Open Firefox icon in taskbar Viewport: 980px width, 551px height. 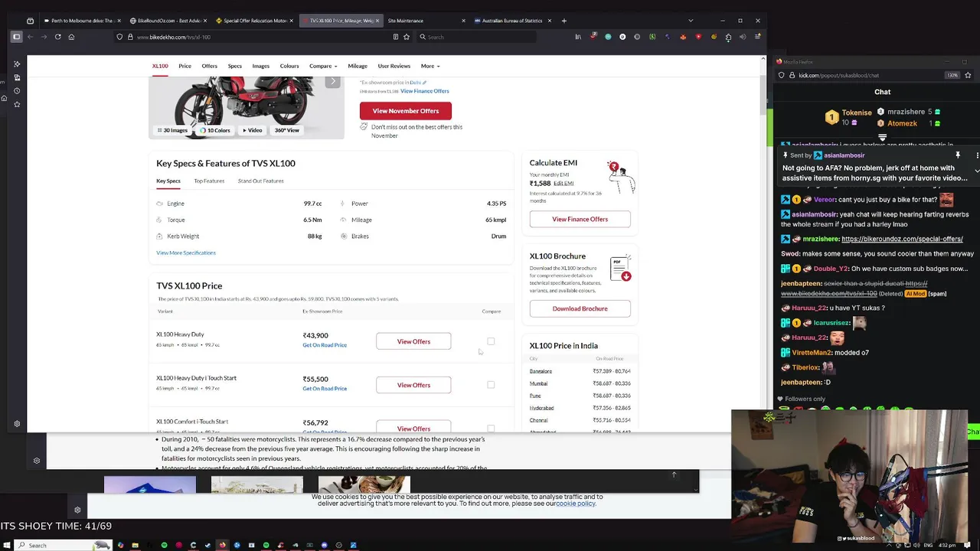click(222, 545)
